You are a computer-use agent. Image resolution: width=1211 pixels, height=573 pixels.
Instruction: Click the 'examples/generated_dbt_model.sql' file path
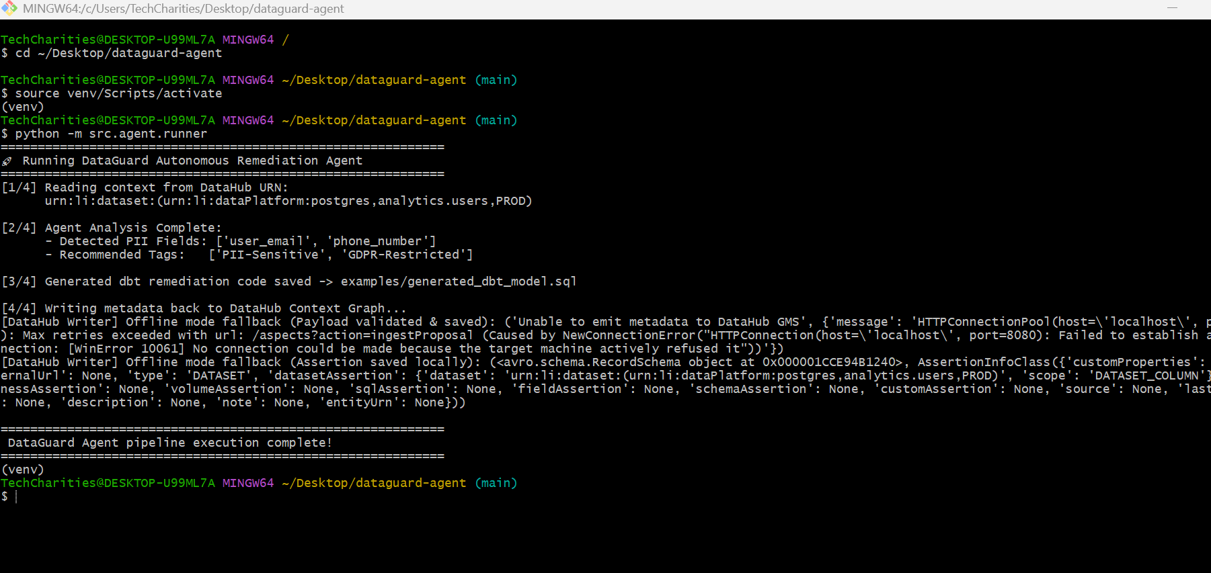(459, 281)
